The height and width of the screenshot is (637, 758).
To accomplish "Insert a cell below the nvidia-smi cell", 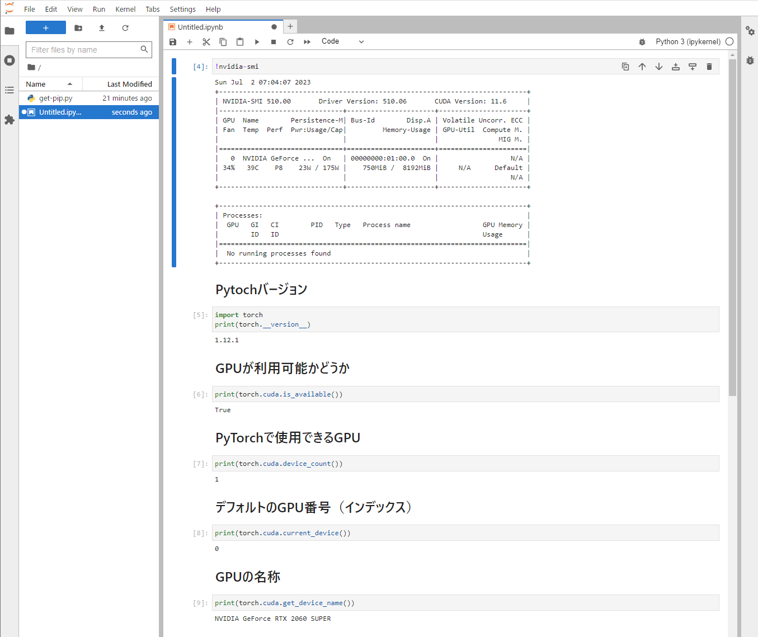I will (x=693, y=67).
